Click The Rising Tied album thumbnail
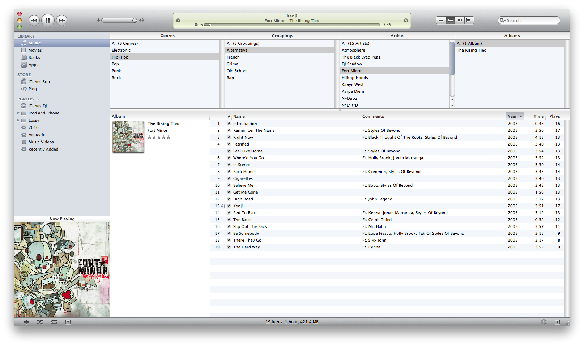Image resolution: width=584 pixels, height=346 pixels. 128,137
